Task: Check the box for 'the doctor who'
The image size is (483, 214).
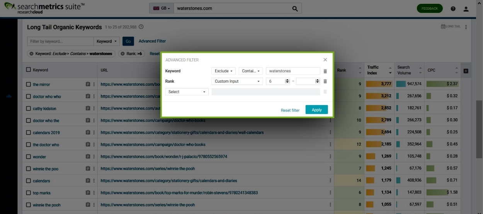Action: [x=28, y=144]
